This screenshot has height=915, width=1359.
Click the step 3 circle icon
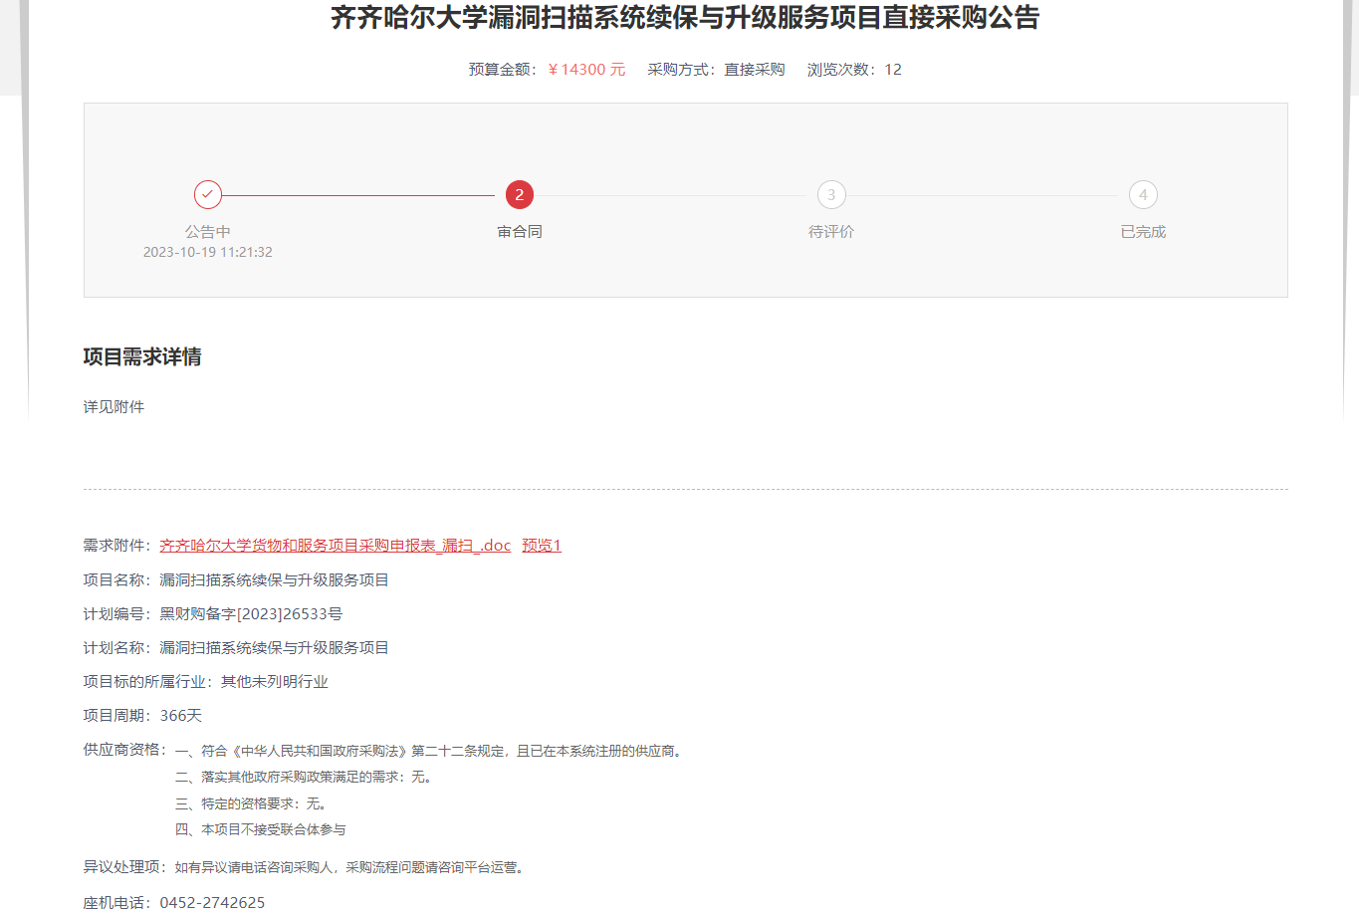point(831,195)
